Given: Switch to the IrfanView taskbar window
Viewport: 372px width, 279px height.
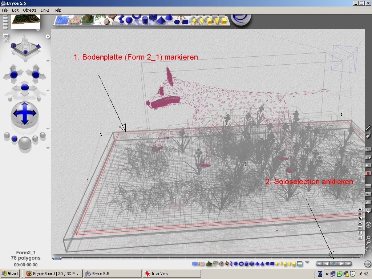Looking at the screenshot, I should click(x=172, y=274).
